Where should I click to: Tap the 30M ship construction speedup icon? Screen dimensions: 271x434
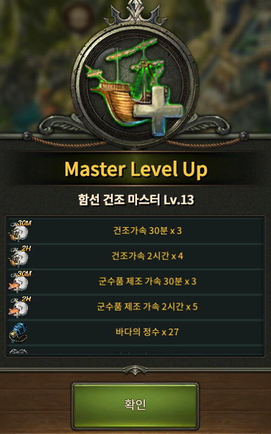[19, 231]
